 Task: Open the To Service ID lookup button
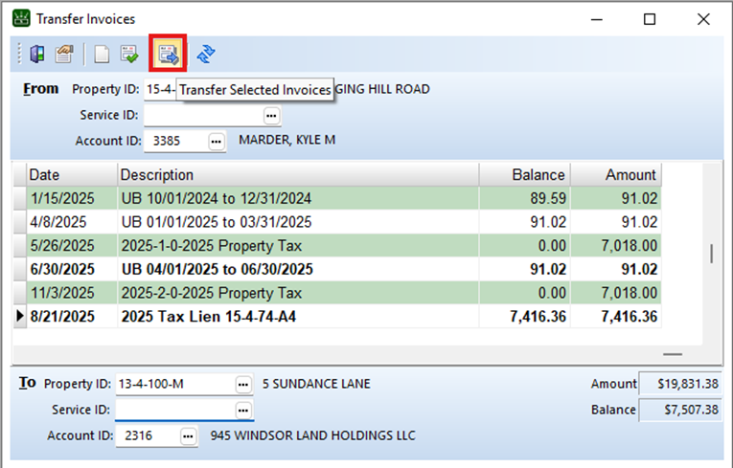[243, 410]
